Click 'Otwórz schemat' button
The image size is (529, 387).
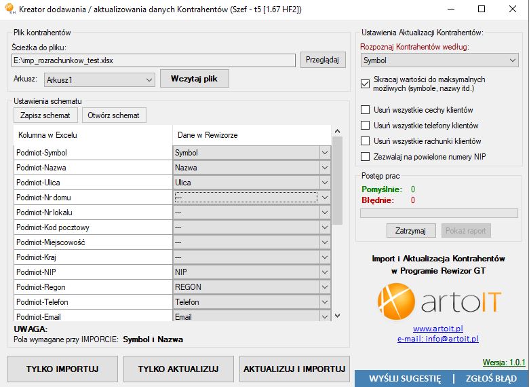coord(114,115)
